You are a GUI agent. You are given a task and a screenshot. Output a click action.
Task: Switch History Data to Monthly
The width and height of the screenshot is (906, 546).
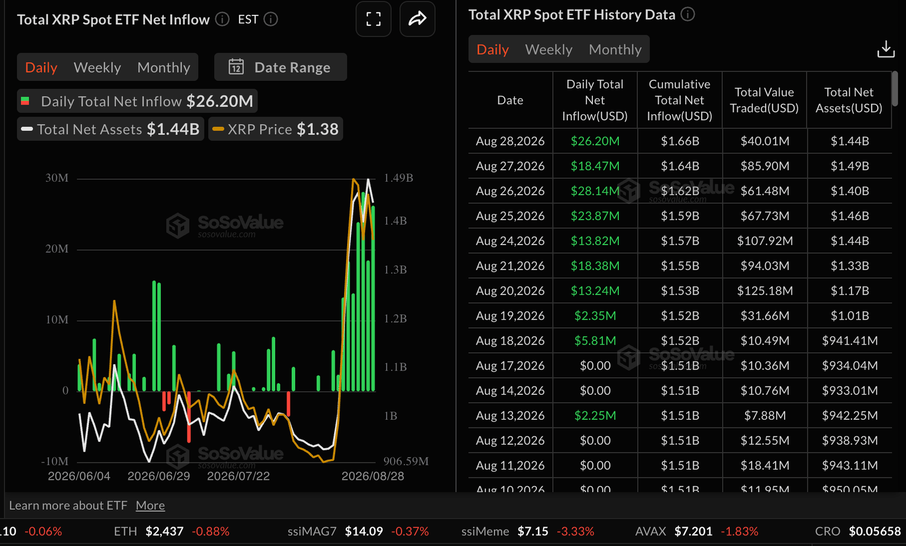click(x=615, y=49)
